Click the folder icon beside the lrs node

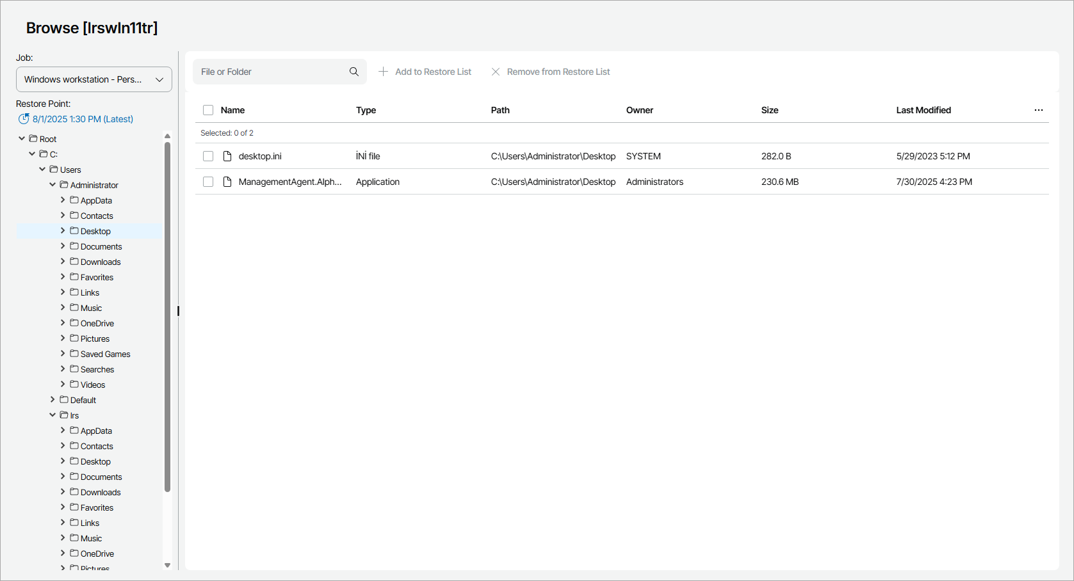click(x=63, y=415)
